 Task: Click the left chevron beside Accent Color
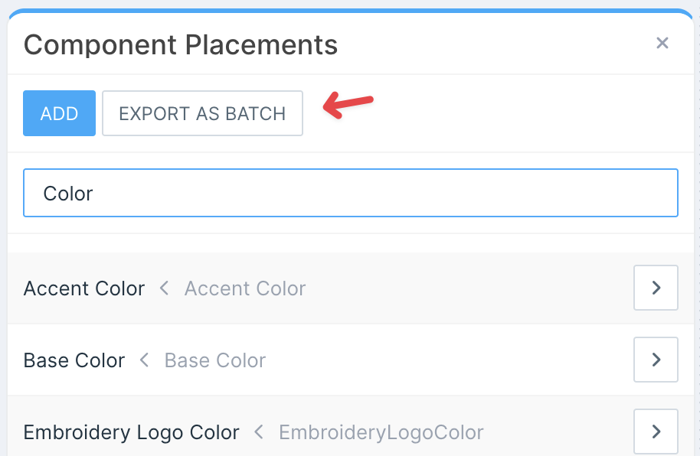pos(164,288)
